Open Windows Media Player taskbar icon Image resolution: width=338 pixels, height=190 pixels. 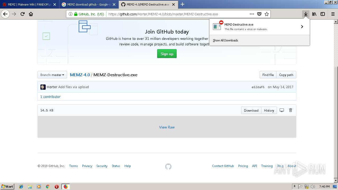coord(39,187)
